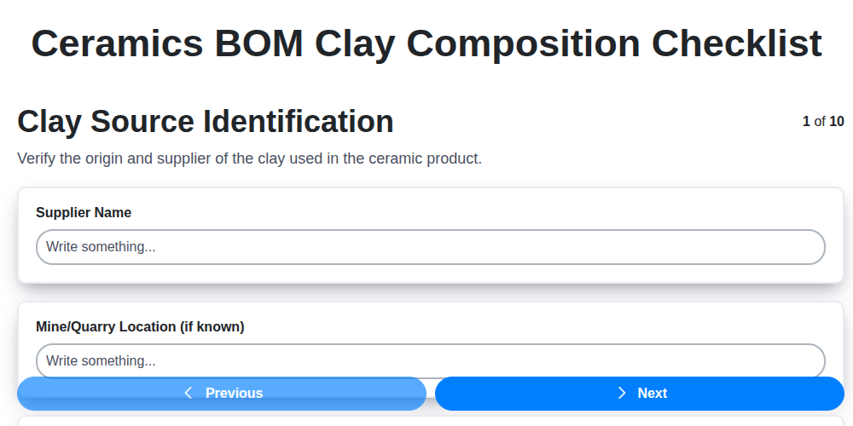
Task: Click into the Mine/Quarry Location input
Action: [430, 360]
